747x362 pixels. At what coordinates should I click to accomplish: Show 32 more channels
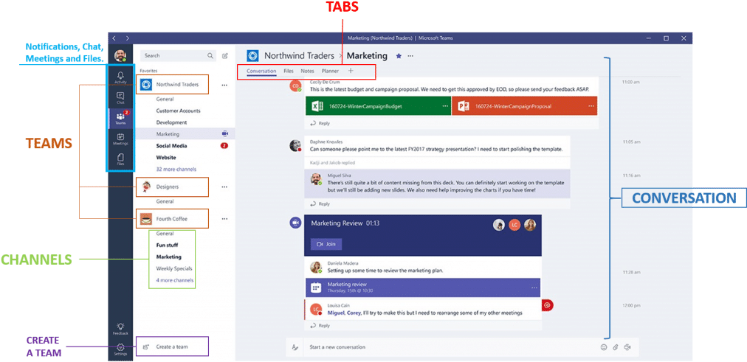click(176, 170)
